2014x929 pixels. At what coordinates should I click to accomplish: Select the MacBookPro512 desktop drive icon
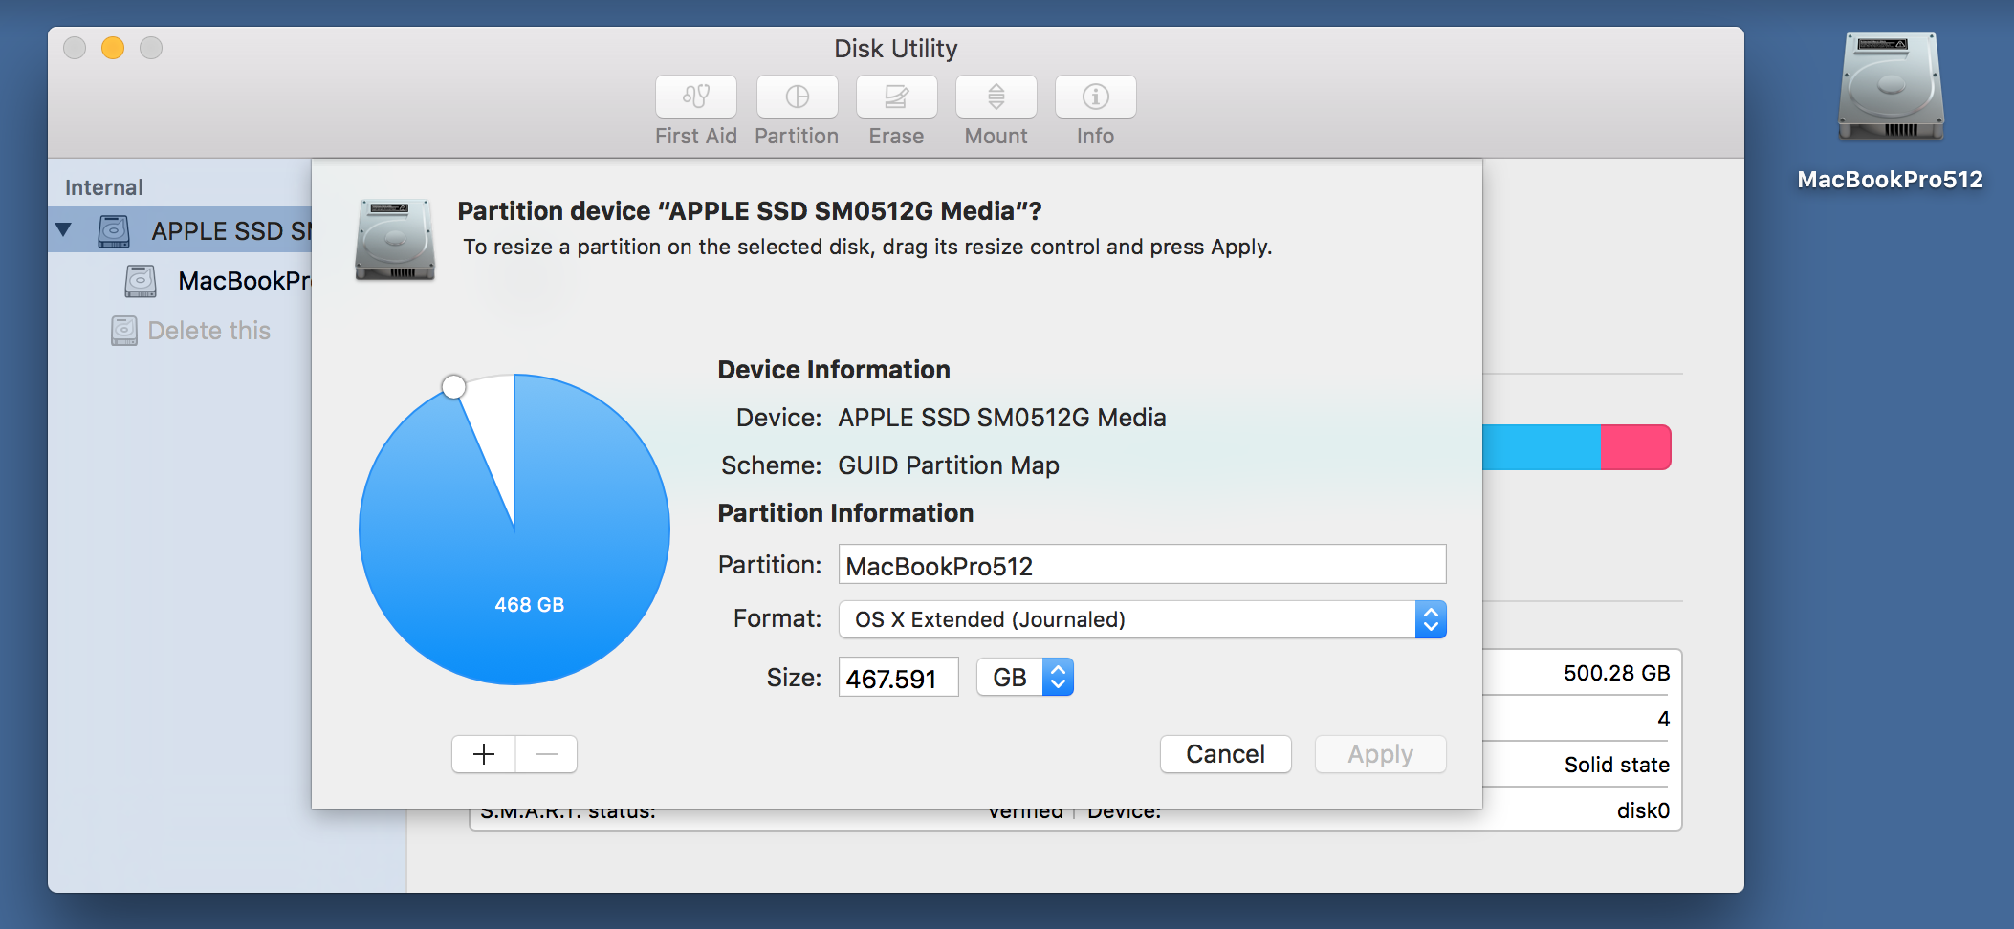(x=1891, y=88)
